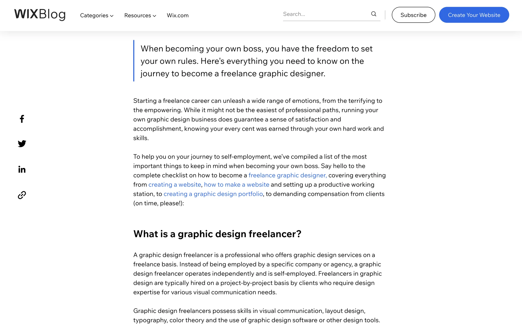Image resolution: width=522 pixels, height=326 pixels.
Task: Copy link using chain icon
Action: 22,195
